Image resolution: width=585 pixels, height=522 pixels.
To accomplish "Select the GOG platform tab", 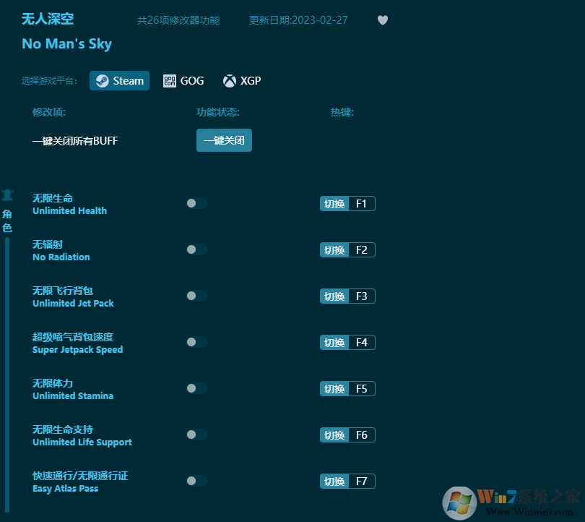I will (183, 81).
